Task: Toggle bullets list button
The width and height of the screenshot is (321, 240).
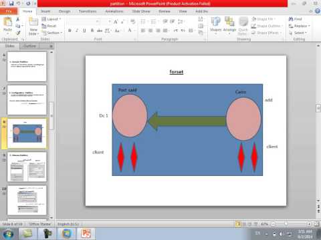Action: (x=144, y=21)
